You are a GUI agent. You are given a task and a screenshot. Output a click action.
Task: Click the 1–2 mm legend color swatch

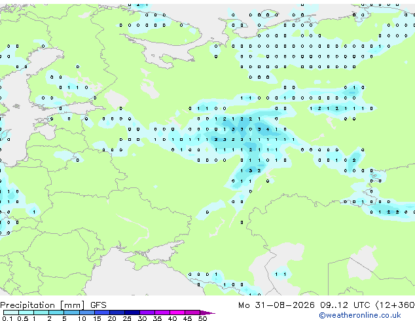pos(41,312)
